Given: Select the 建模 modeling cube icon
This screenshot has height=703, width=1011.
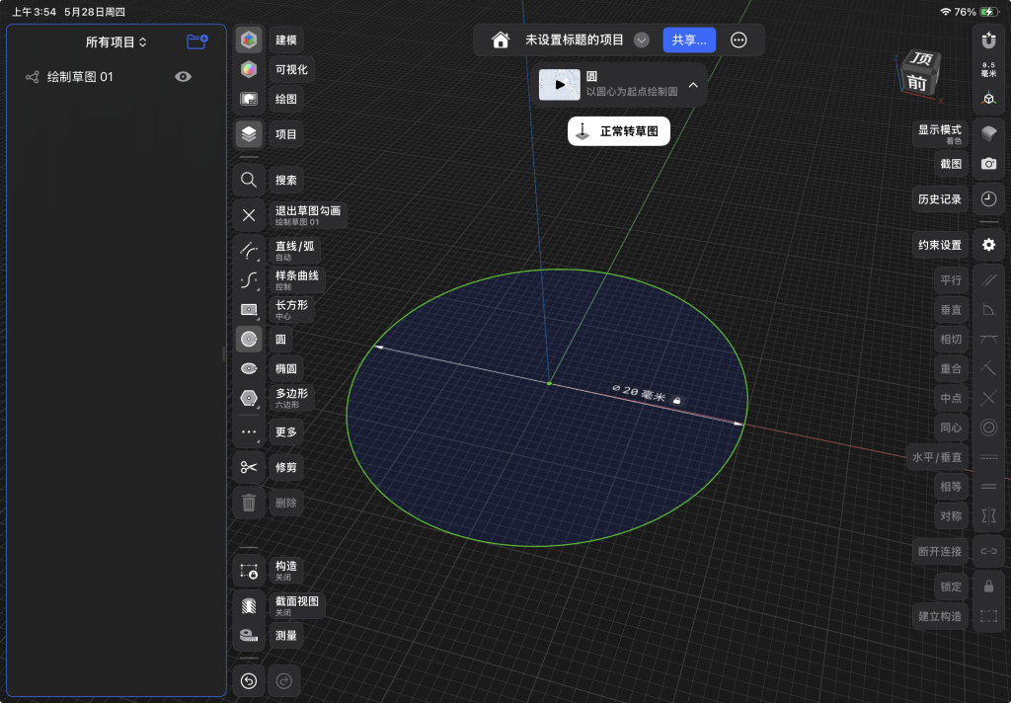Looking at the screenshot, I should click(x=249, y=39).
